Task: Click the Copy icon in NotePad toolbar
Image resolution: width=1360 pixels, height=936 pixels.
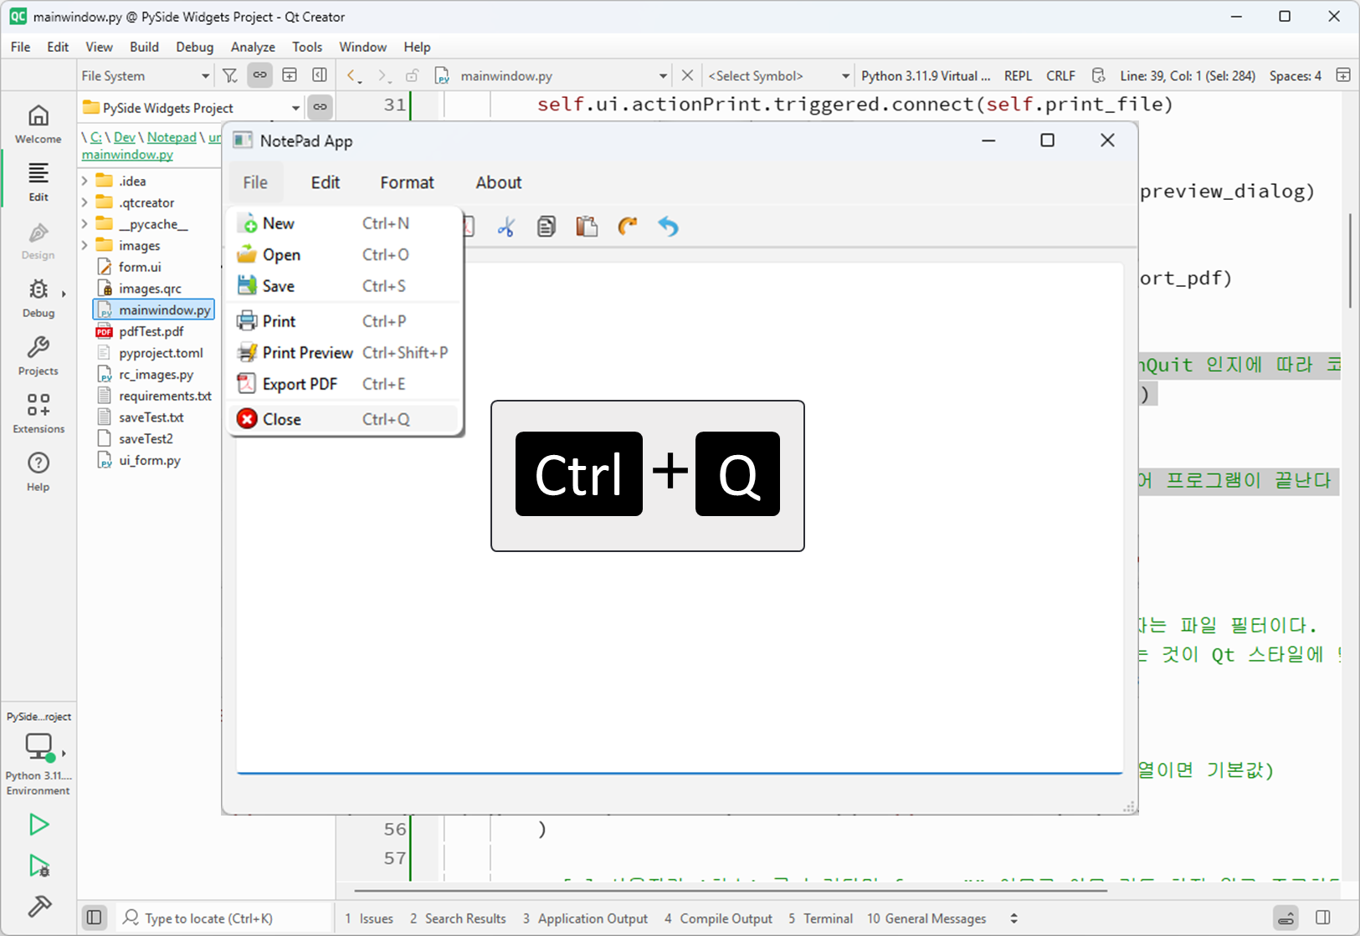Action: (546, 227)
